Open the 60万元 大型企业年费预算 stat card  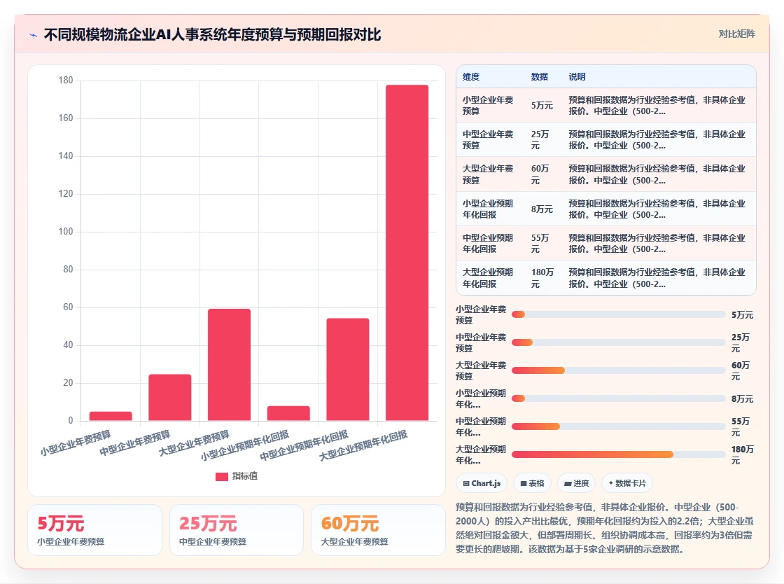378,530
